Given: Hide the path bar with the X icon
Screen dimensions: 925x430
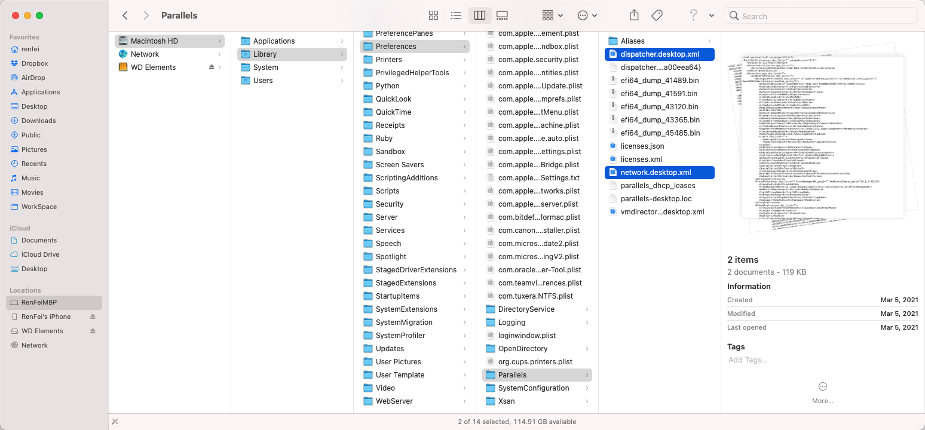Looking at the screenshot, I should click(115, 421).
